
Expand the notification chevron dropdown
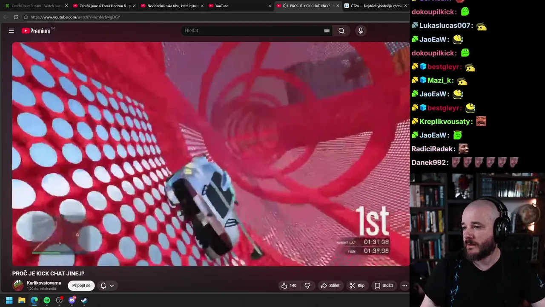112,286
